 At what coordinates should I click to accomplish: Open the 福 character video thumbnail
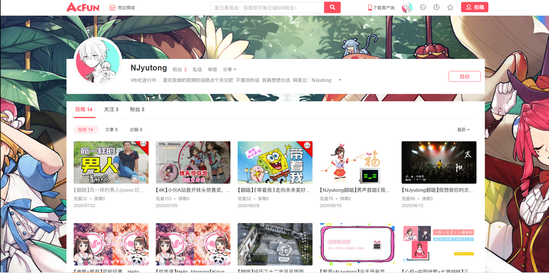pos(357,162)
